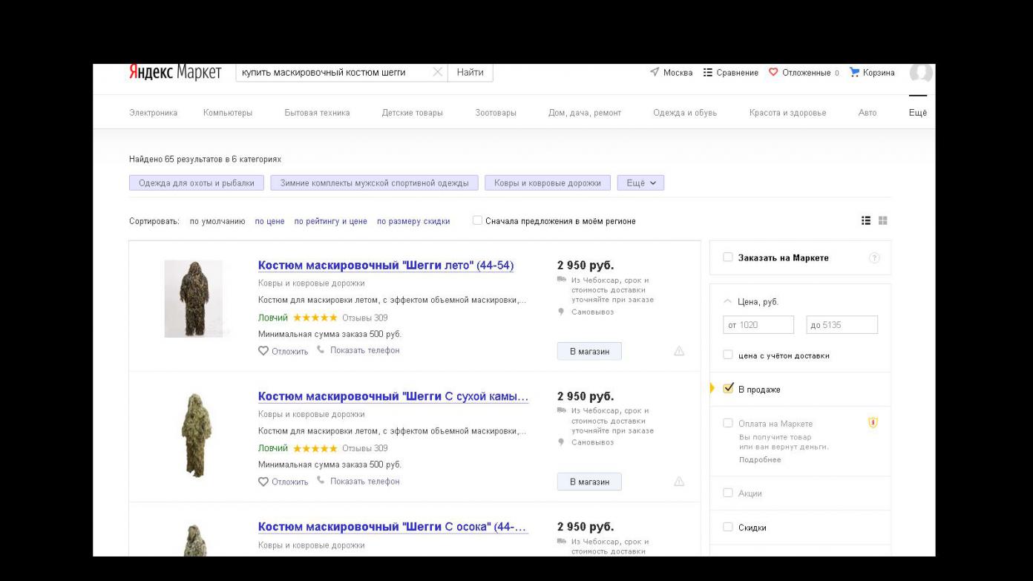Click the Москва location arrow icon
Screen dimensions: 1033x581
click(x=655, y=73)
